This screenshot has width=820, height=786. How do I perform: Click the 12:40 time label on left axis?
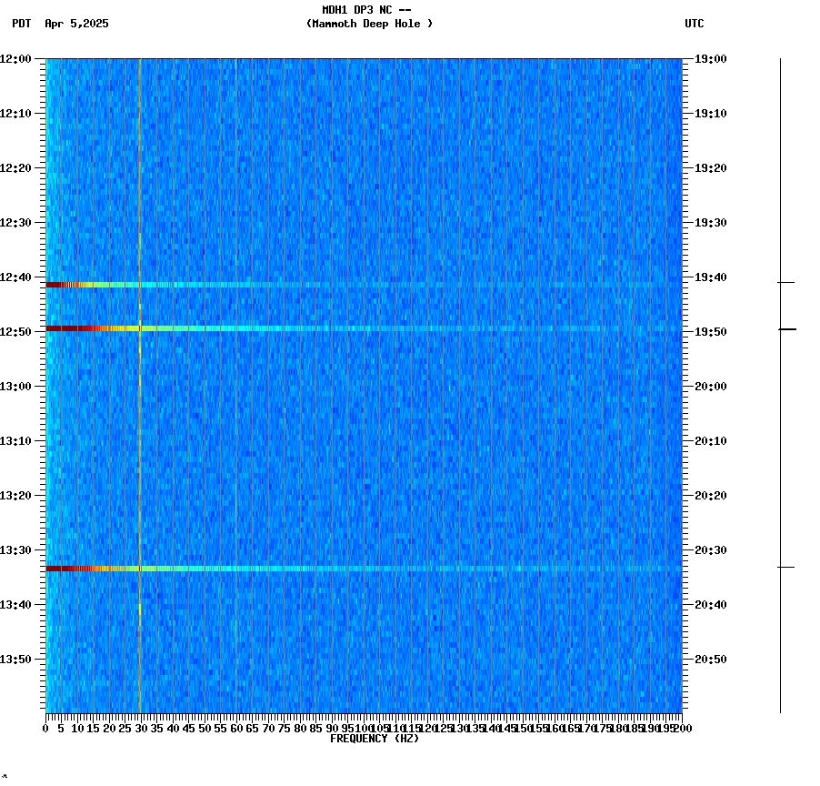19,277
